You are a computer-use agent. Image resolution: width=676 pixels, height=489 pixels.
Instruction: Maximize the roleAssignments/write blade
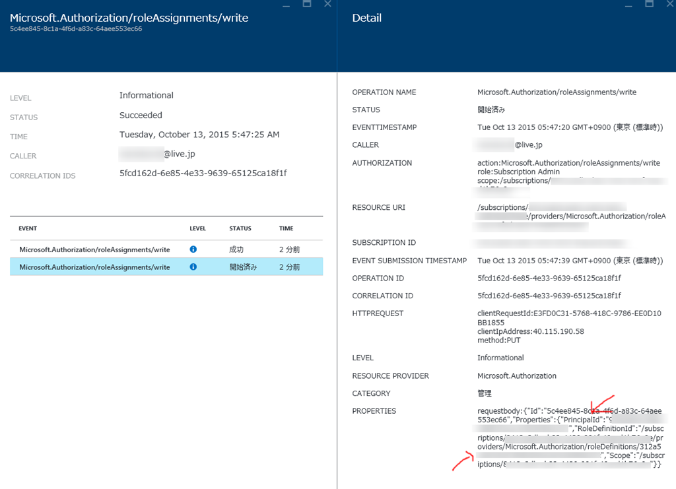coord(307,4)
